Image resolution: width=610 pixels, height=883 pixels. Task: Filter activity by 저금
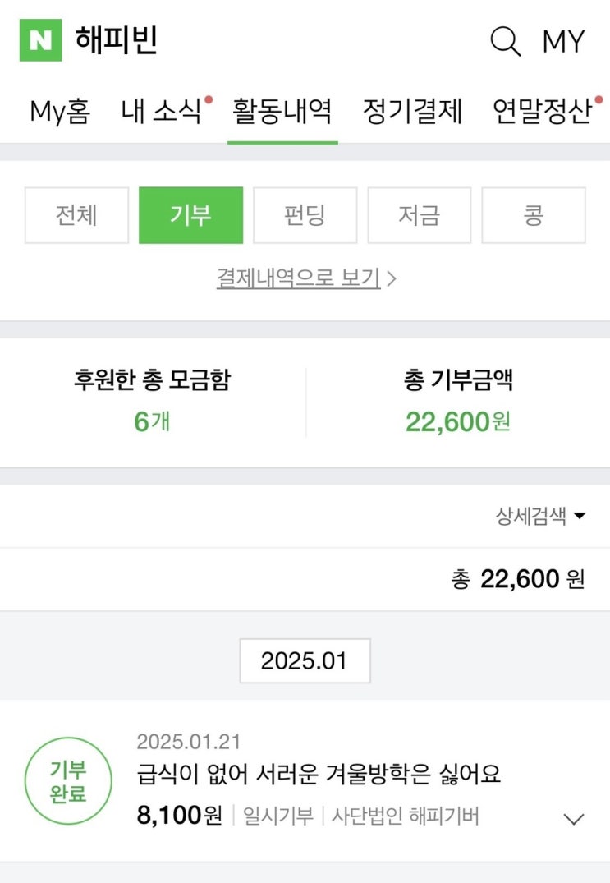pyautogui.click(x=419, y=215)
